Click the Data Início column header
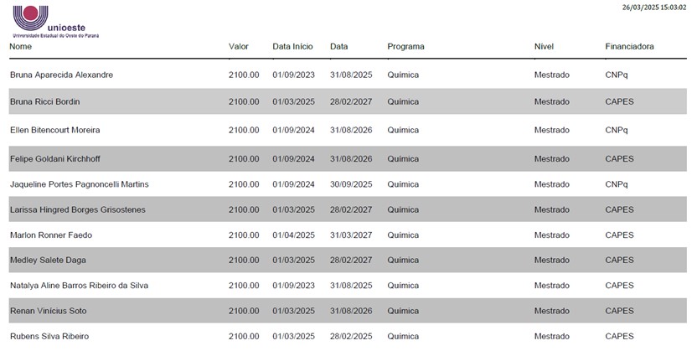This screenshot has width=697, height=351. click(292, 47)
